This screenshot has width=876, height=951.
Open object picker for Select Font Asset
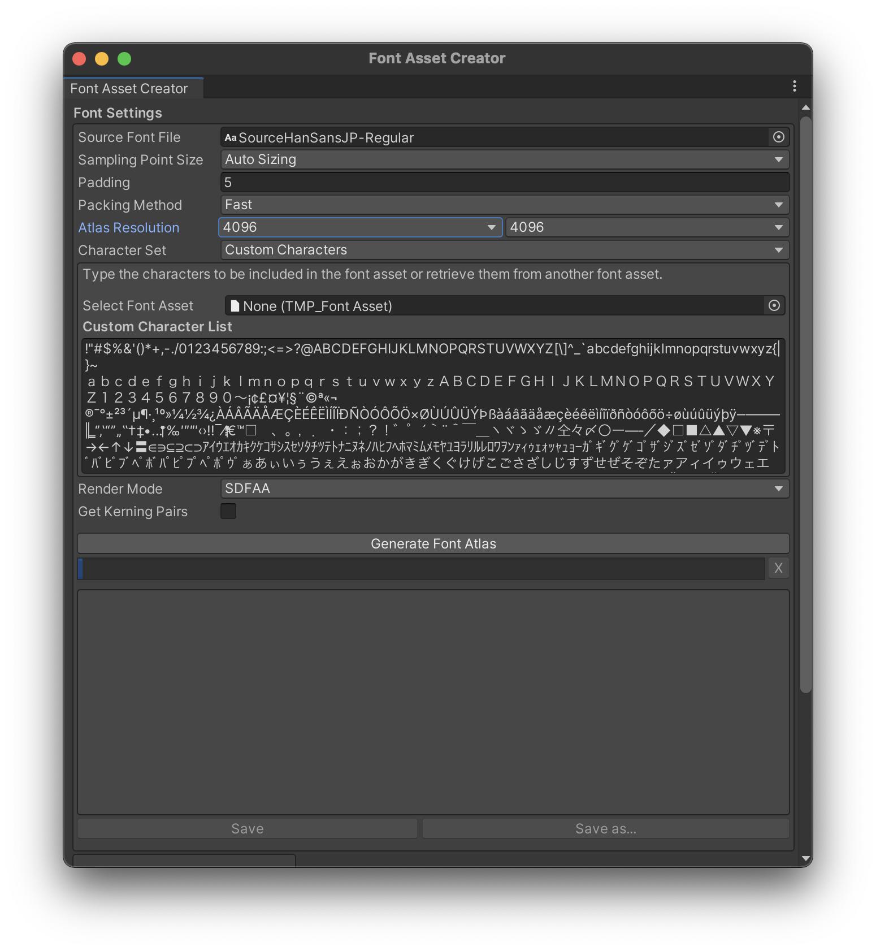pos(774,306)
